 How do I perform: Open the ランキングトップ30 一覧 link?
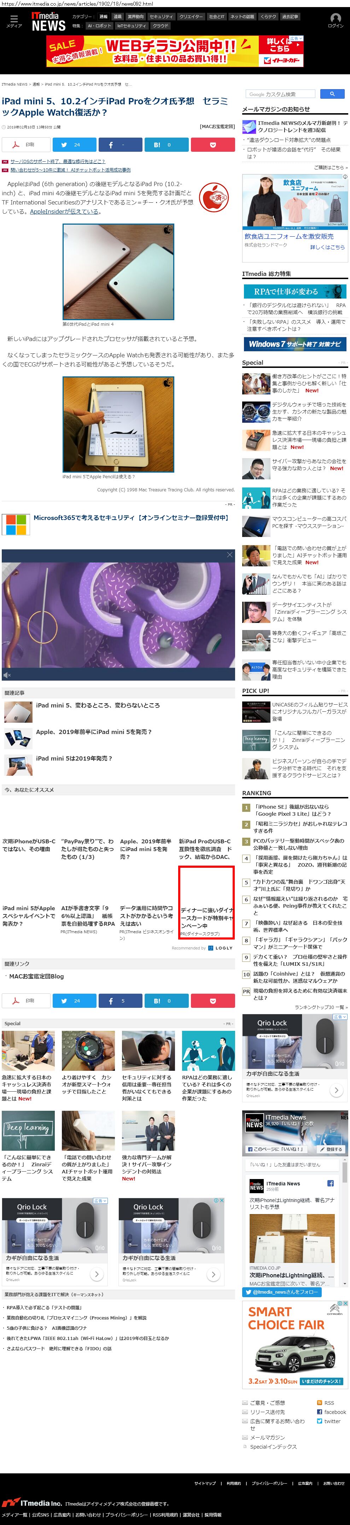(x=321, y=1007)
